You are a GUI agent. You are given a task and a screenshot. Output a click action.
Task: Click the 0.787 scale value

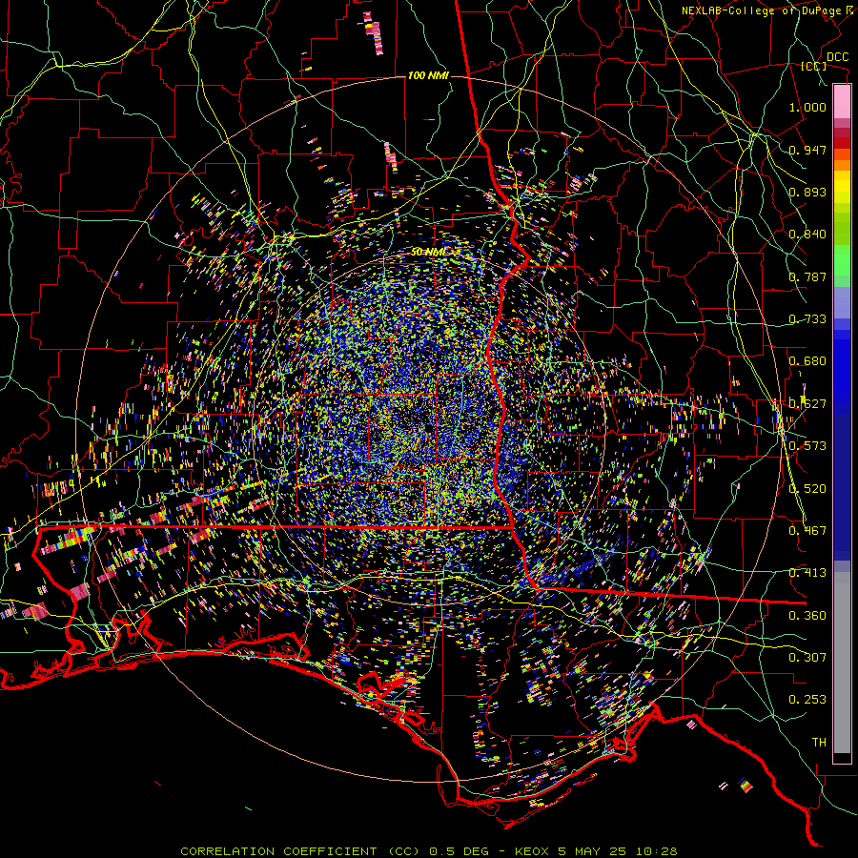point(807,276)
